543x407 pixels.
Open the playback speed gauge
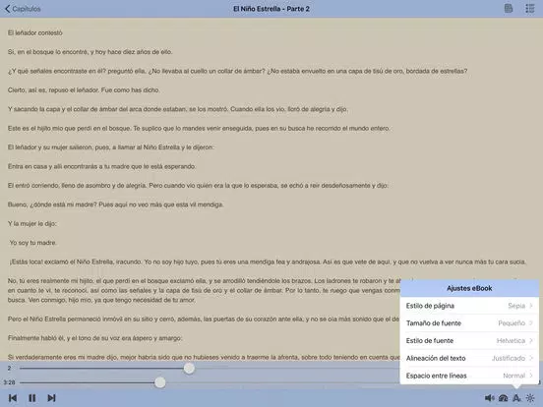pyautogui.click(x=503, y=398)
